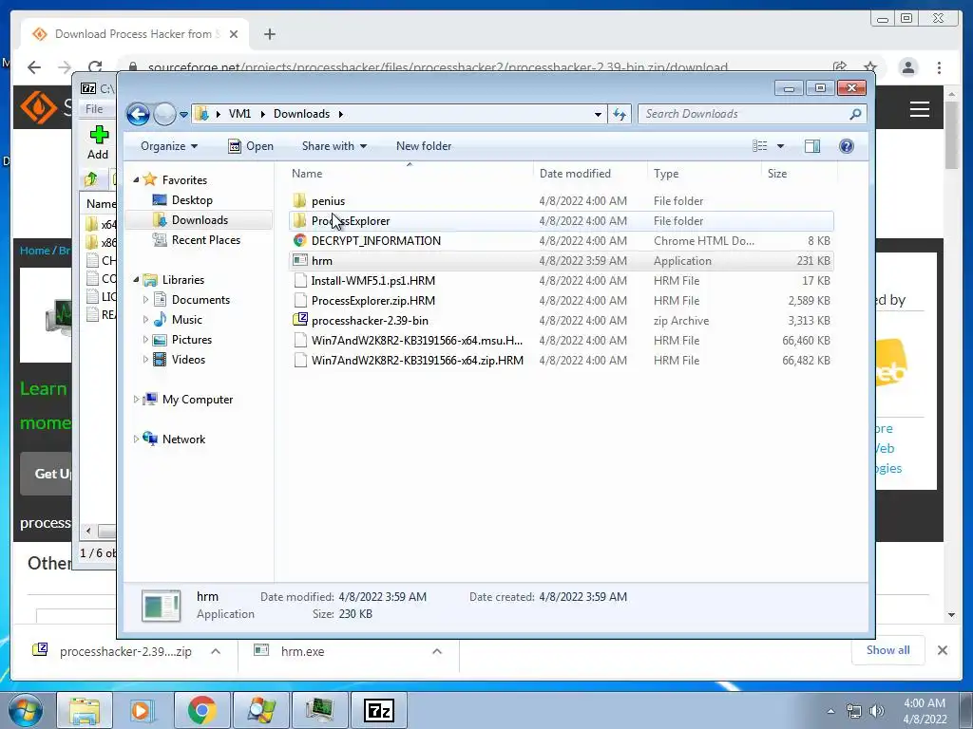Open hrm.exe download options arrow
Viewport: 973px width, 729px height.
[437, 651]
